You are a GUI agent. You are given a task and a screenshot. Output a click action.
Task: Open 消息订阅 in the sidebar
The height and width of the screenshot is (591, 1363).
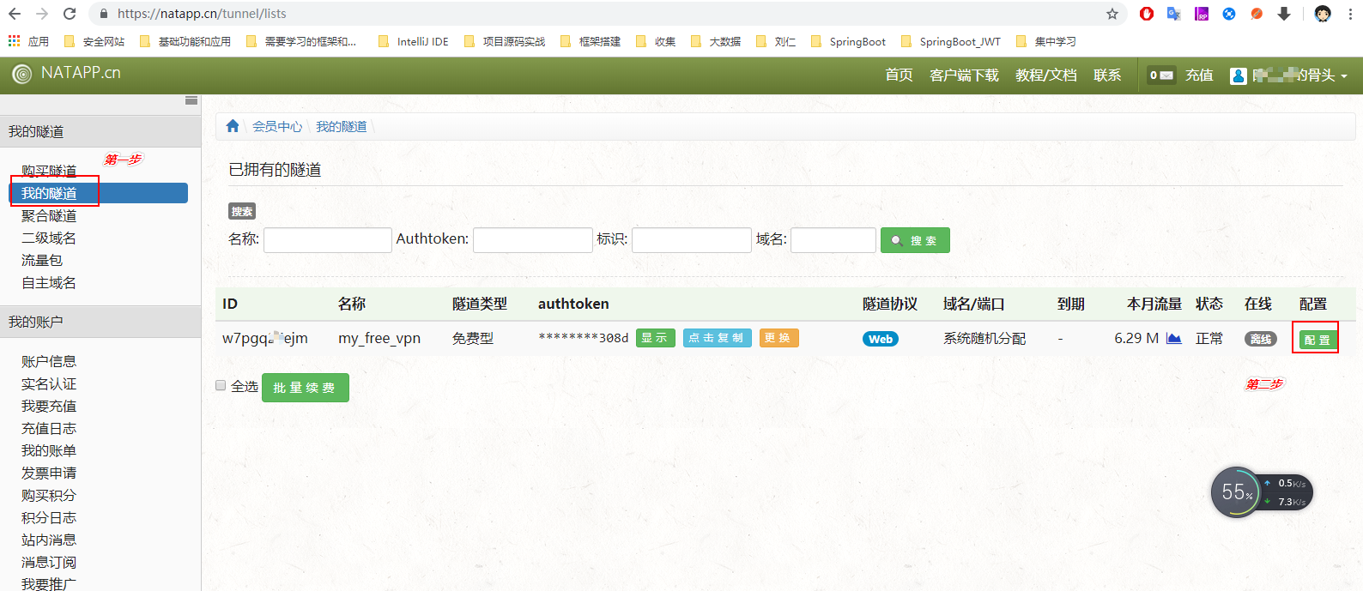click(49, 562)
